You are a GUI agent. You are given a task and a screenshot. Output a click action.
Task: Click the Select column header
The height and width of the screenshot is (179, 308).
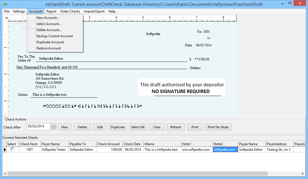click(x=13, y=144)
